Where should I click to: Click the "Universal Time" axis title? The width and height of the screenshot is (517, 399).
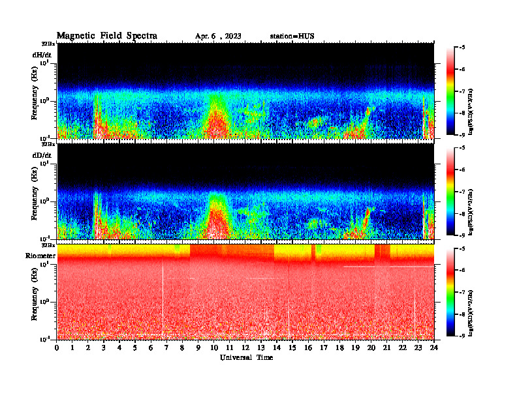(246, 357)
